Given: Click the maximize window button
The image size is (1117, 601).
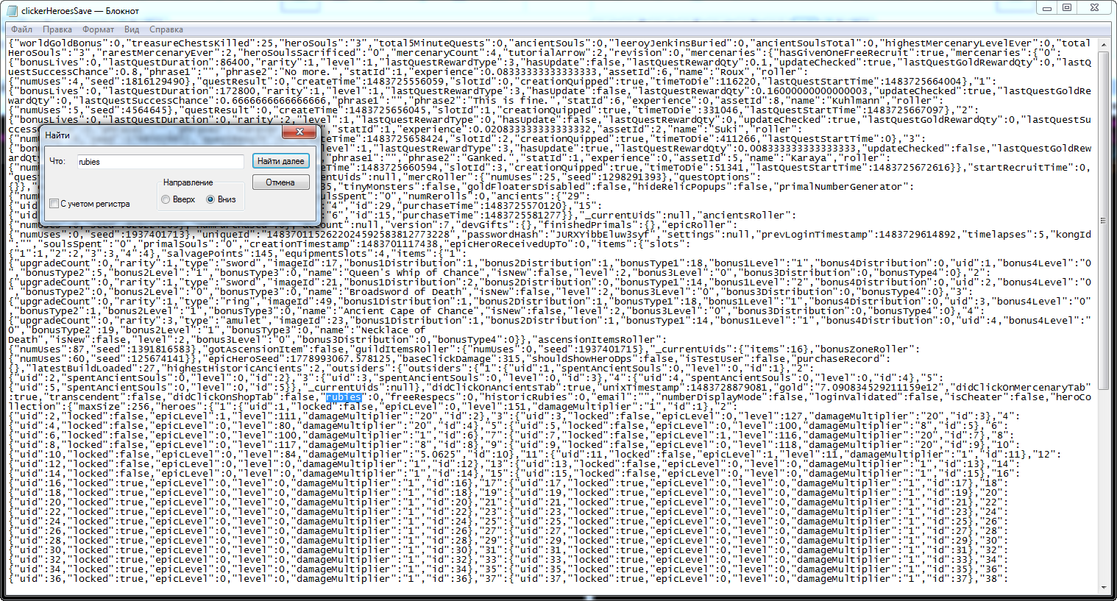Looking at the screenshot, I should pos(1067,8).
